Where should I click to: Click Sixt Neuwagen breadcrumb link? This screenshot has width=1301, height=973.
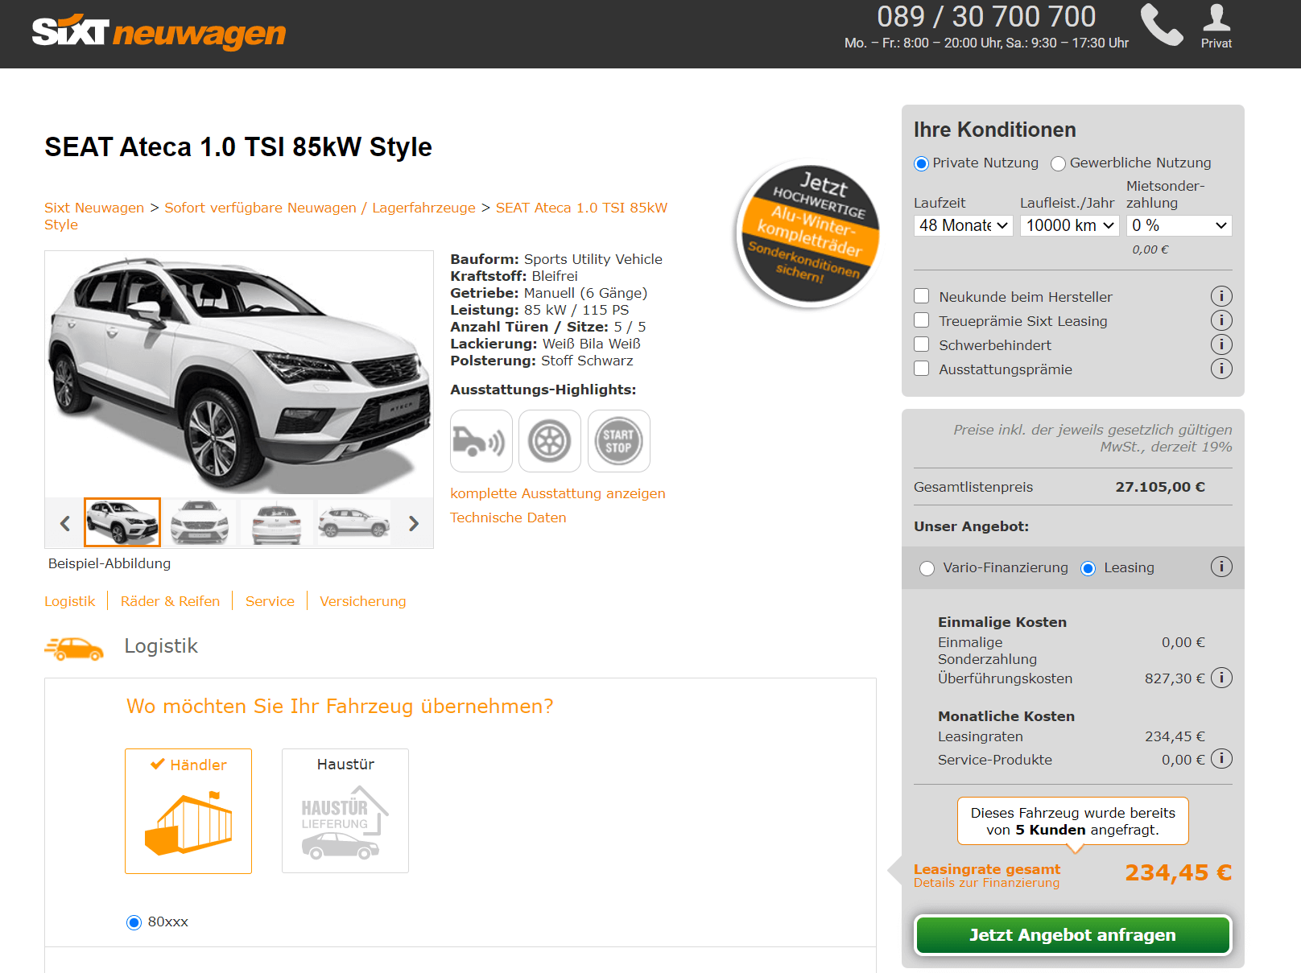[94, 208]
